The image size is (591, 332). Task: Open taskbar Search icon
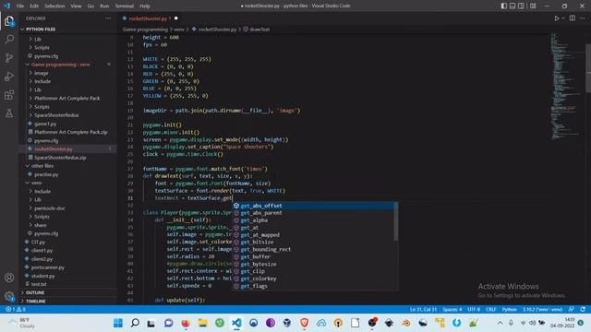tap(135, 323)
